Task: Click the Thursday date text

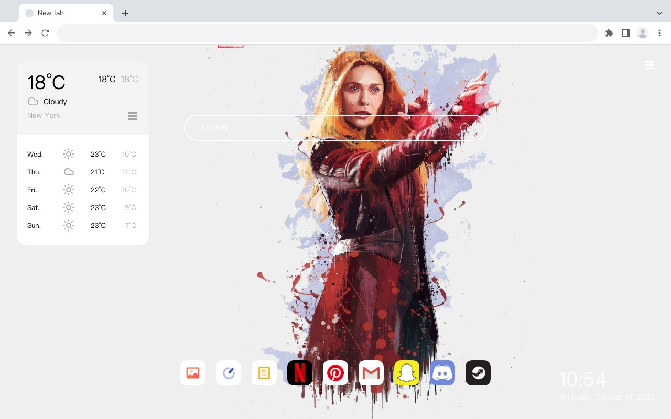Action: click(x=607, y=397)
